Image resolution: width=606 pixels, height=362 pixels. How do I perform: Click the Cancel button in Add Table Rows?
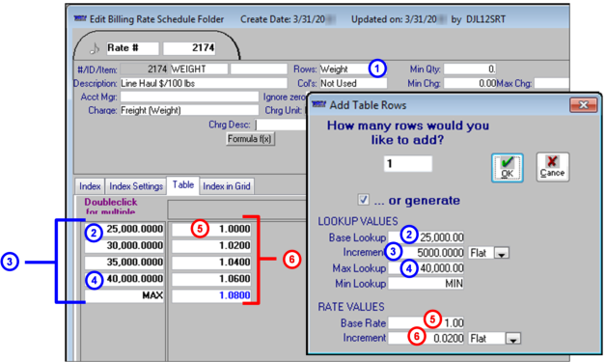pyautogui.click(x=552, y=167)
